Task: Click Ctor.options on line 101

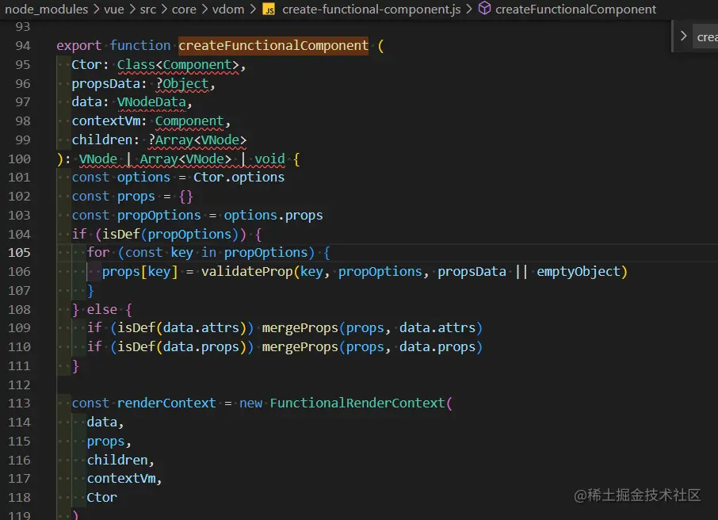Action: click(239, 178)
